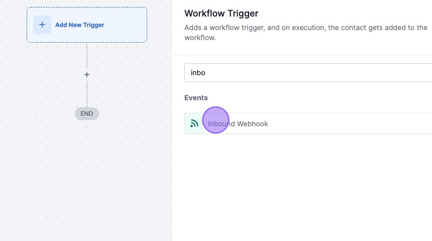Select the green Inbound Webhook feed icon
Image resolution: width=432 pixels, height=241 pixels.
point(194,123)
